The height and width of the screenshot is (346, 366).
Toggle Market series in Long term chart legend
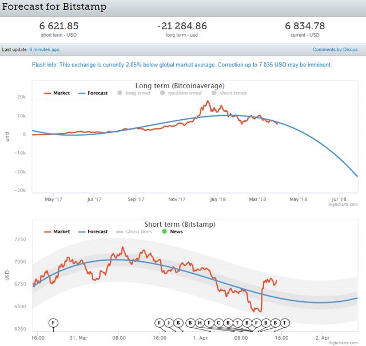tap(57, 93)
